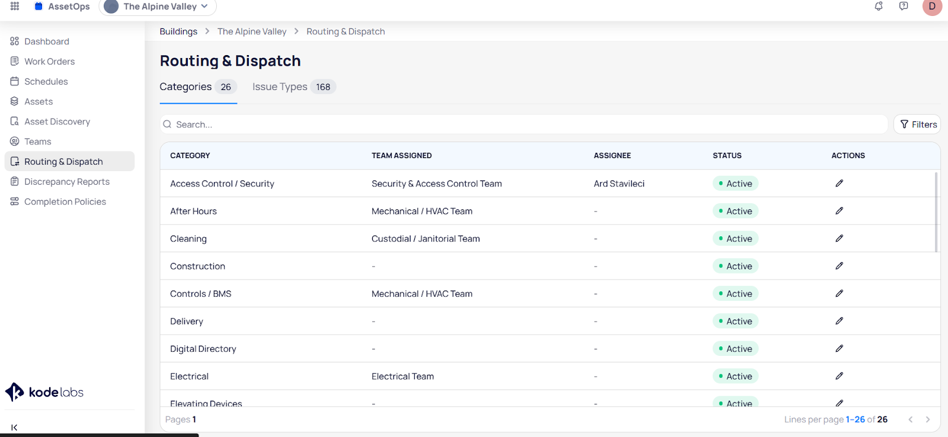This screenshot has width=948, height=437.
Task: Go to next page arrow
Action: tap(928, 419)
